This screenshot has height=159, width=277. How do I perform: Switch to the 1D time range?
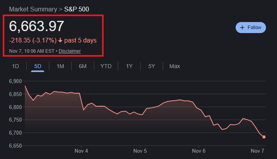tap(15, 66)
